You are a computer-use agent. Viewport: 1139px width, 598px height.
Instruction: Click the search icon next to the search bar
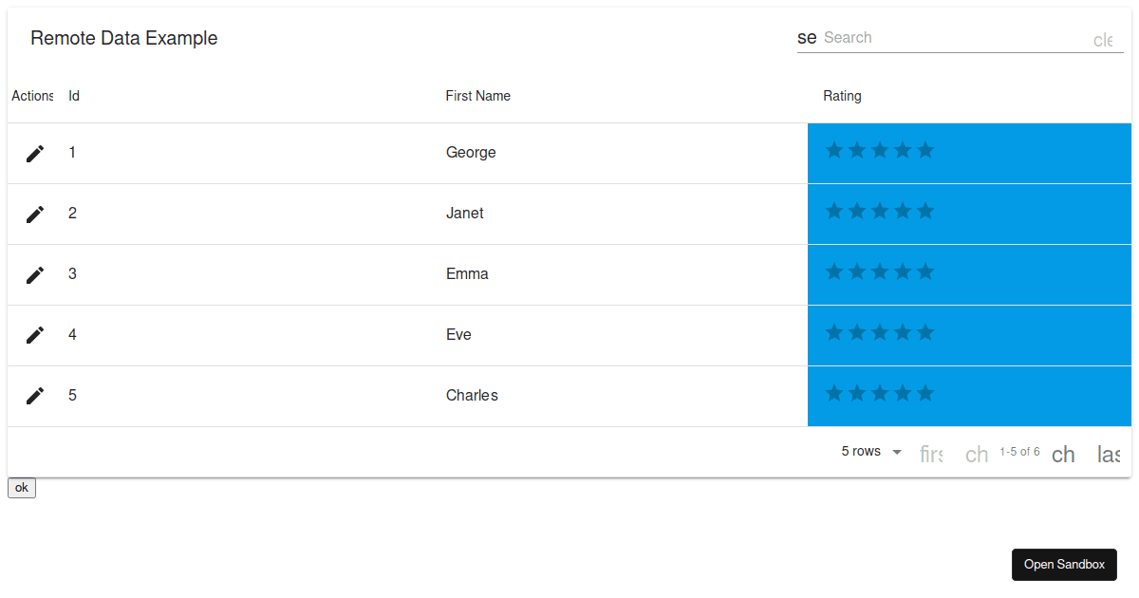806,36
